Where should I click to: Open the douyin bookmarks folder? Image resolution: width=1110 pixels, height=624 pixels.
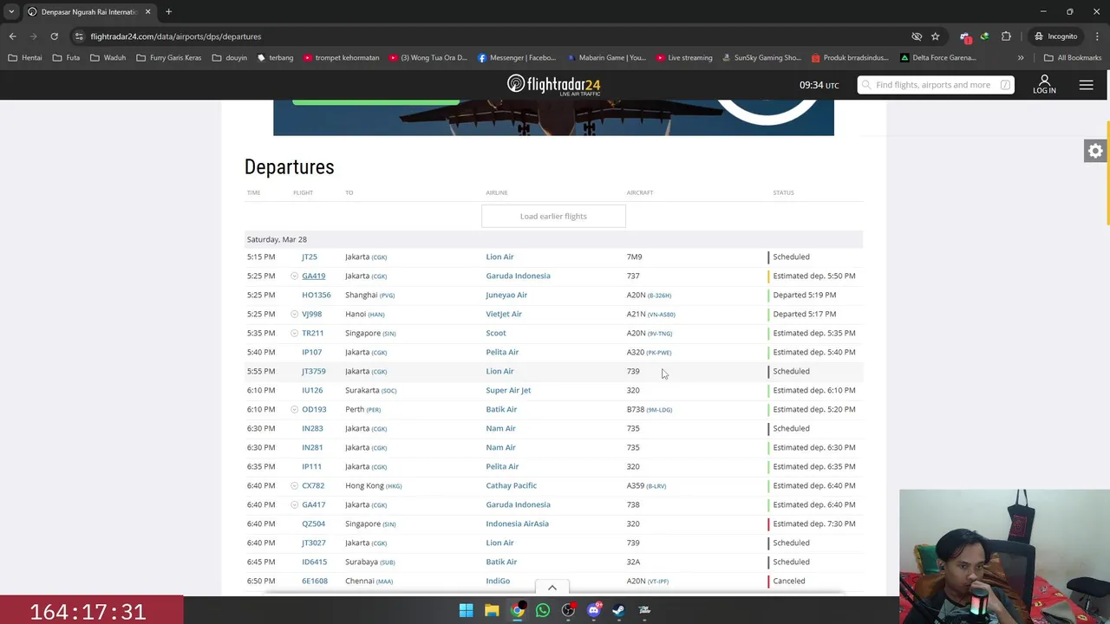(x=230, y=58)
